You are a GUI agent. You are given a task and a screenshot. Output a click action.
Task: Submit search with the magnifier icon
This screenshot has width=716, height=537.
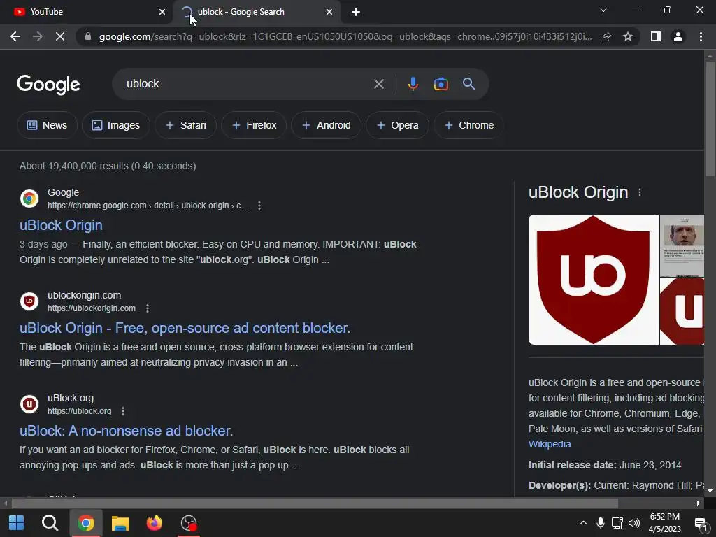pyautogui.click(x=469, y=84)
